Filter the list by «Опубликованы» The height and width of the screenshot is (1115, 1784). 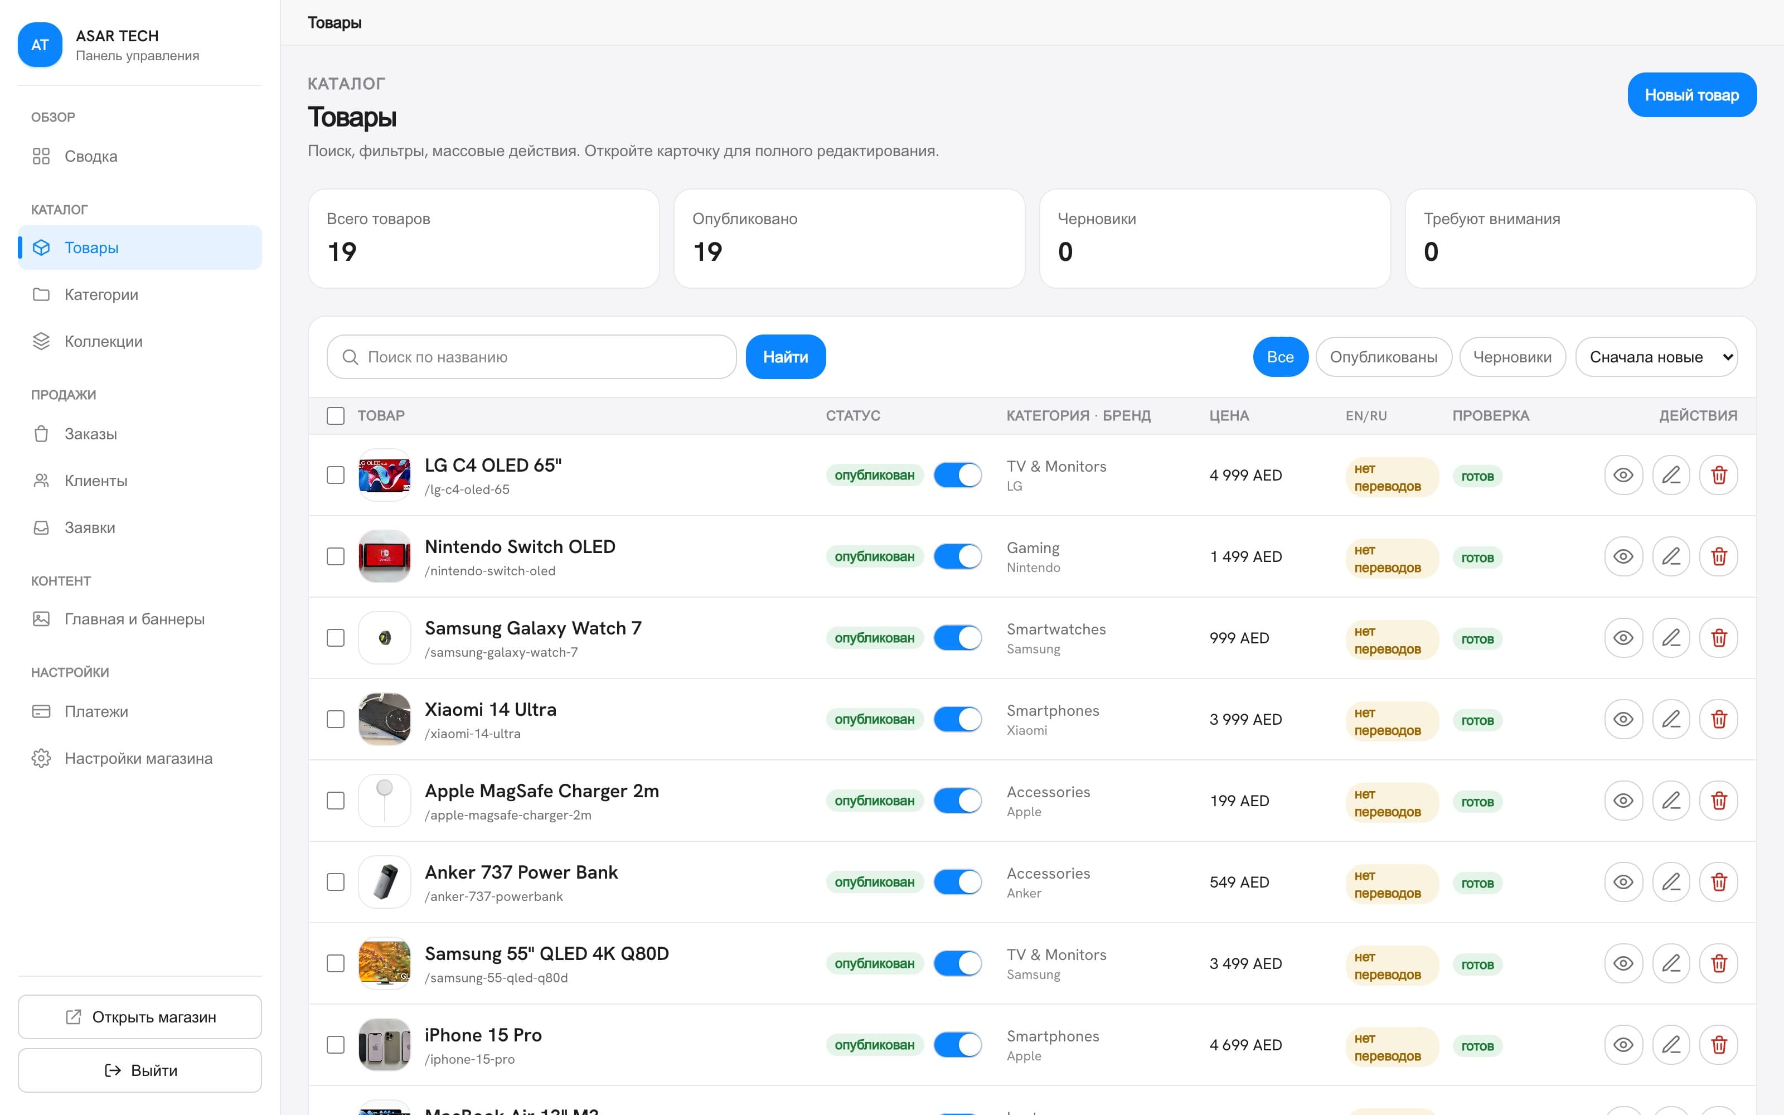[1384, 357]
